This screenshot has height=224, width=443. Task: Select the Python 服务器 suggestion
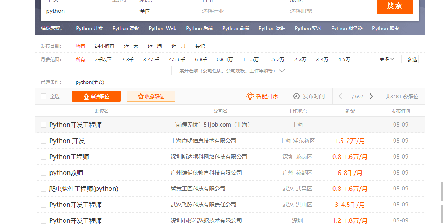(347, 28)
